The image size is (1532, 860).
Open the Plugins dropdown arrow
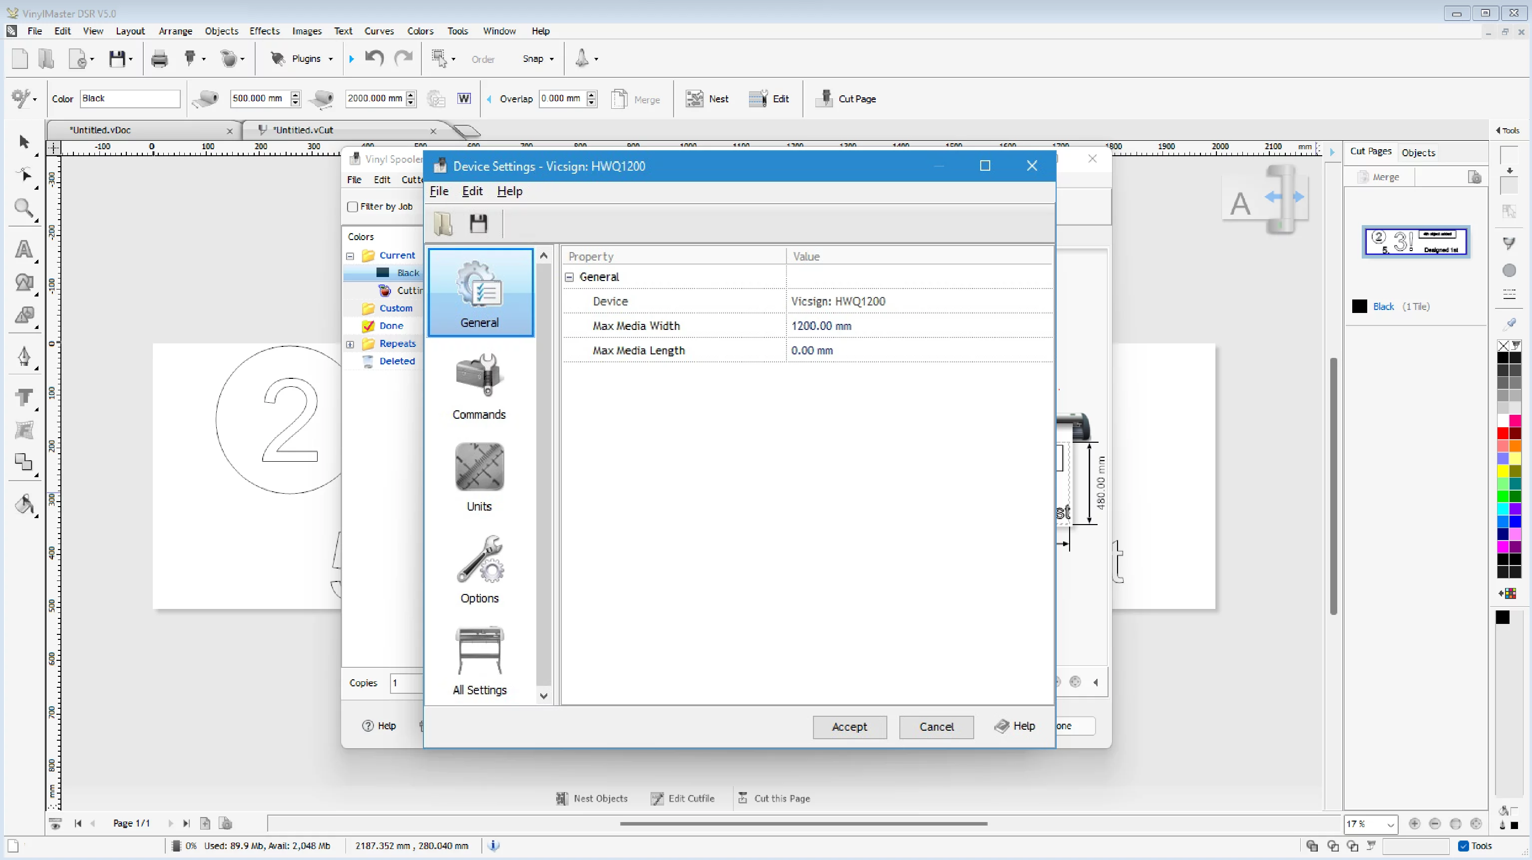[331, 59]
